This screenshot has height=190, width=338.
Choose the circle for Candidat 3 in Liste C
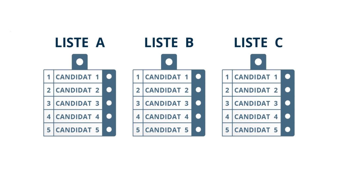point(287,103)
